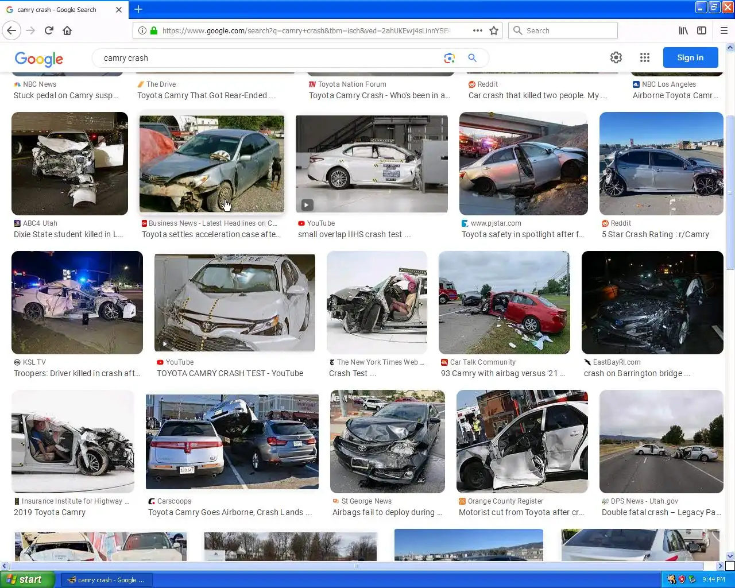Click the browser Forward arrow button
735x588 pixels.
click(30, 30)
